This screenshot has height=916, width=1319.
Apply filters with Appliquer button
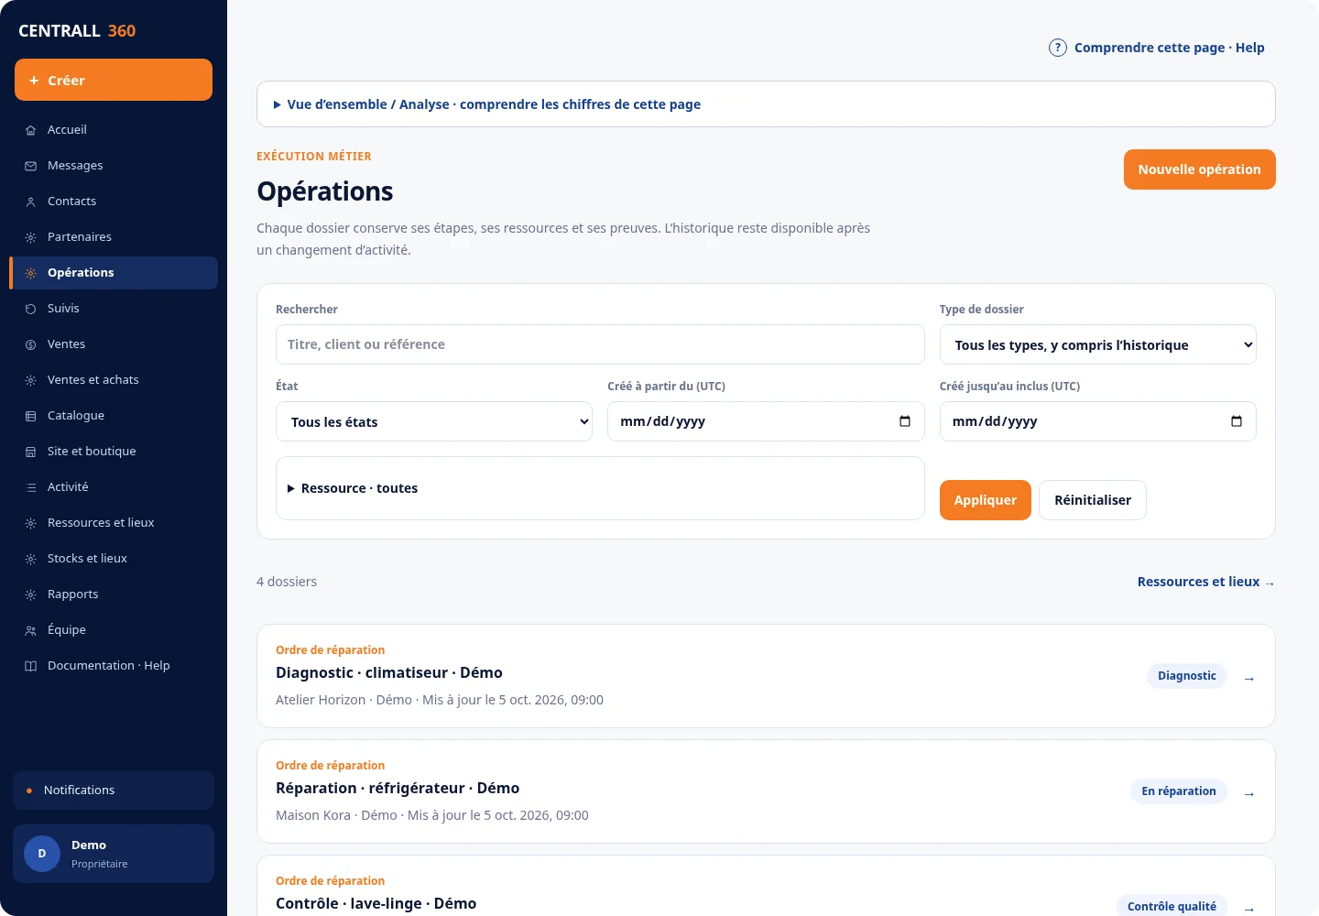click(986, 500)
